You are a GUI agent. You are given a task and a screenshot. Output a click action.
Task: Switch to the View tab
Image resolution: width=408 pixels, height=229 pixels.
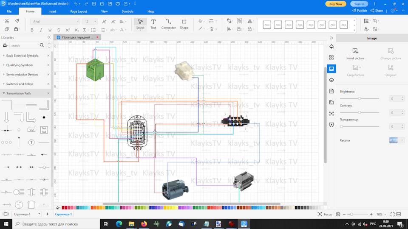coord(105,11)
